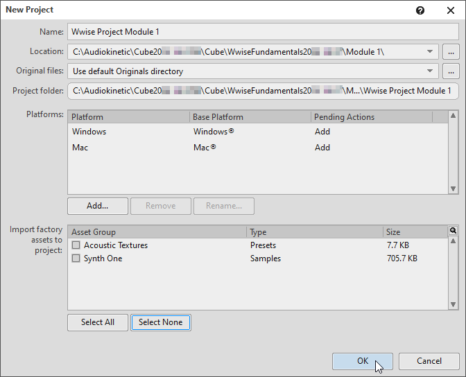466x377 pixels.
Task: Sort by Platform column header
Action: click(129, 117)
